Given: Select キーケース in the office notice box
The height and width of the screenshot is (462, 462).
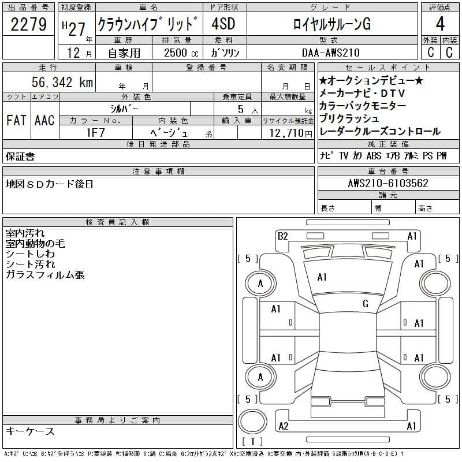Looking at the screenshot, I should coord(30,431).
